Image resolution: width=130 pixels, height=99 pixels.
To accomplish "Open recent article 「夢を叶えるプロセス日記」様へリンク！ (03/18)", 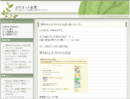I will click(x=17, y=47).
